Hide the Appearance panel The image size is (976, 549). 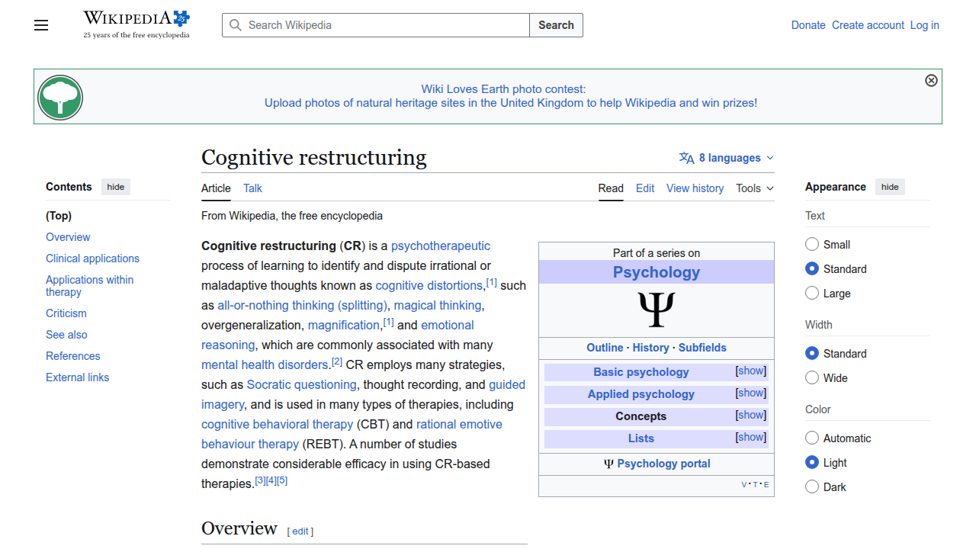890,187
